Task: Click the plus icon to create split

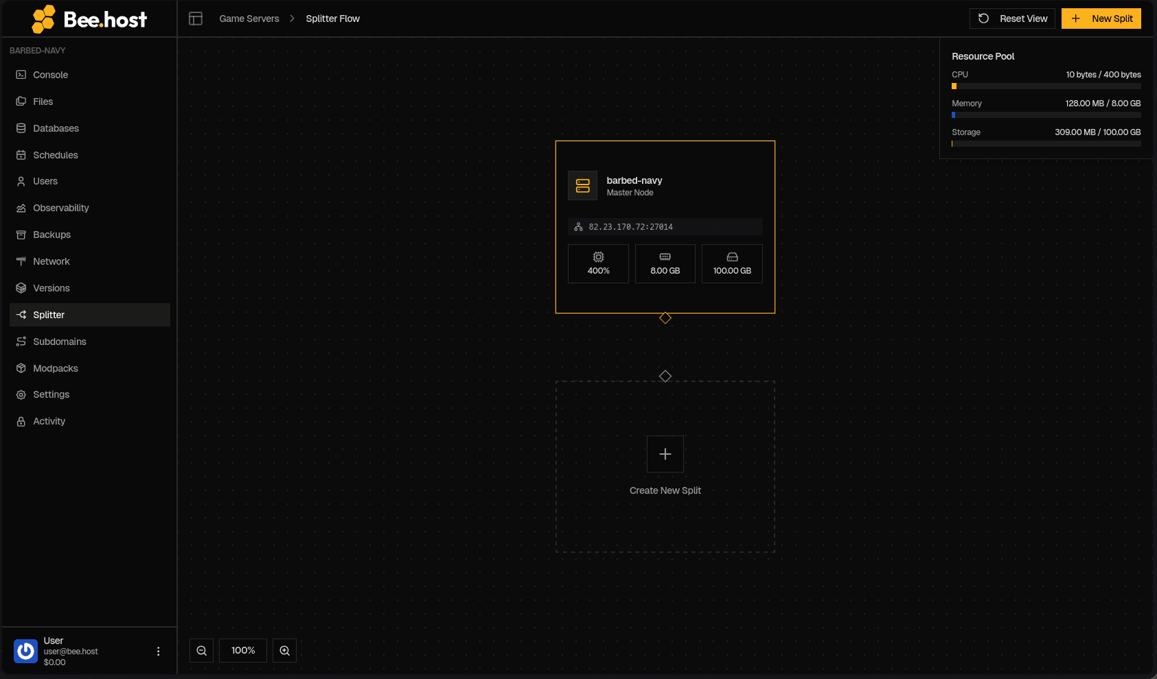Action: point(665,454)
